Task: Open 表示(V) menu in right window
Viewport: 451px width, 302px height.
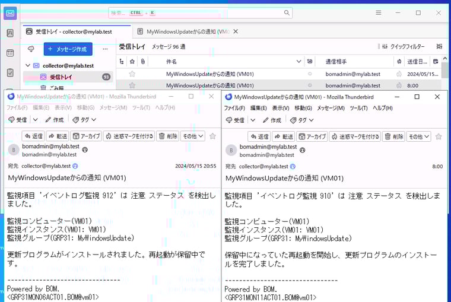Action: click(x=281, y=108)
